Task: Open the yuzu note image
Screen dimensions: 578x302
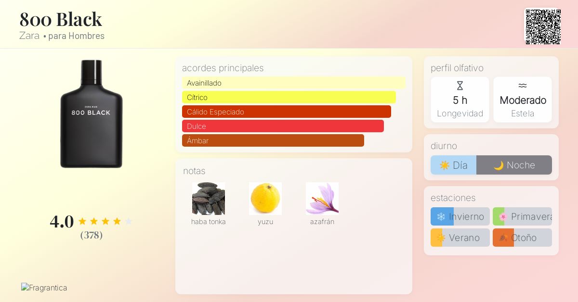Action: coord(265,198)
